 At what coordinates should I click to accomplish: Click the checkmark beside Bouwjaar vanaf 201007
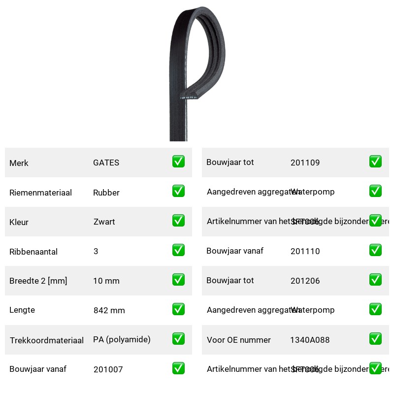click(178, 368)
